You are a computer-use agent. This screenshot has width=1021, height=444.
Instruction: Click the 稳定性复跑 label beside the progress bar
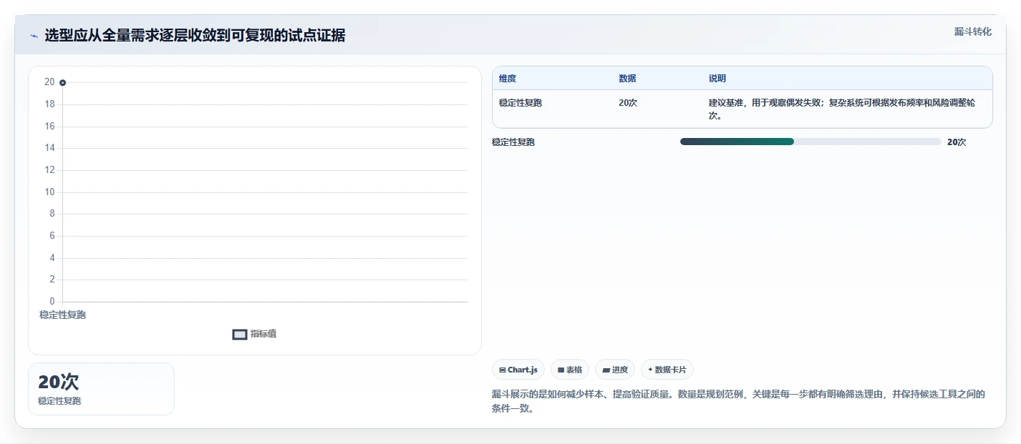(x=513, y=142)
